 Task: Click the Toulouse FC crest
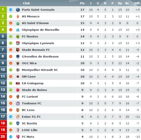click(x=18, y=103)
